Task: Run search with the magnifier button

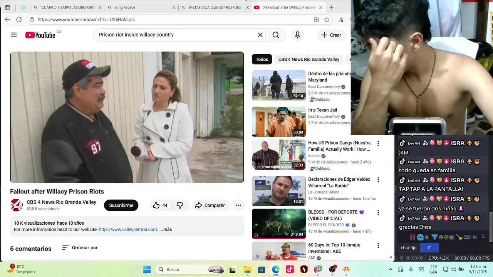Action: click(x=276, y=35)
